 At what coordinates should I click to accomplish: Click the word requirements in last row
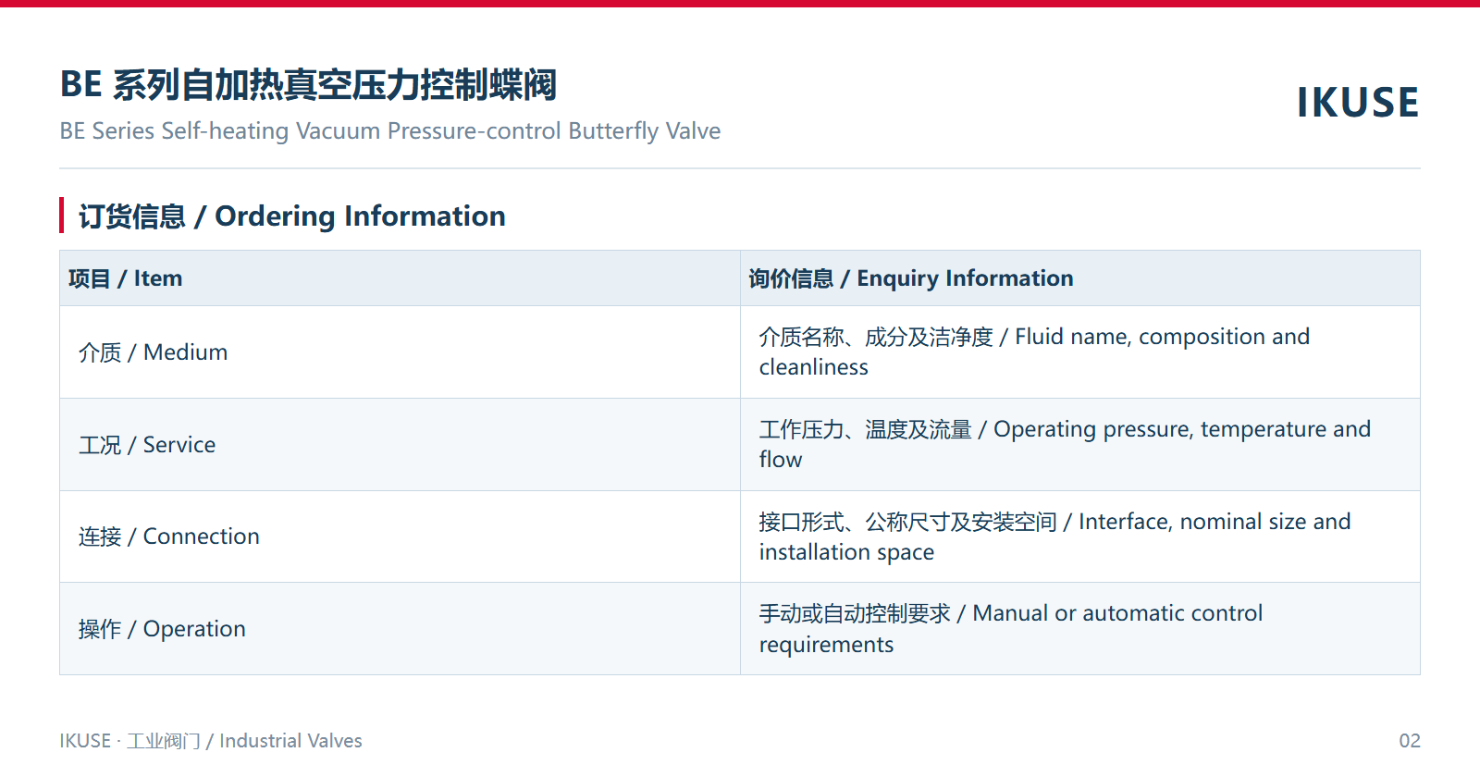coord(826,646)
